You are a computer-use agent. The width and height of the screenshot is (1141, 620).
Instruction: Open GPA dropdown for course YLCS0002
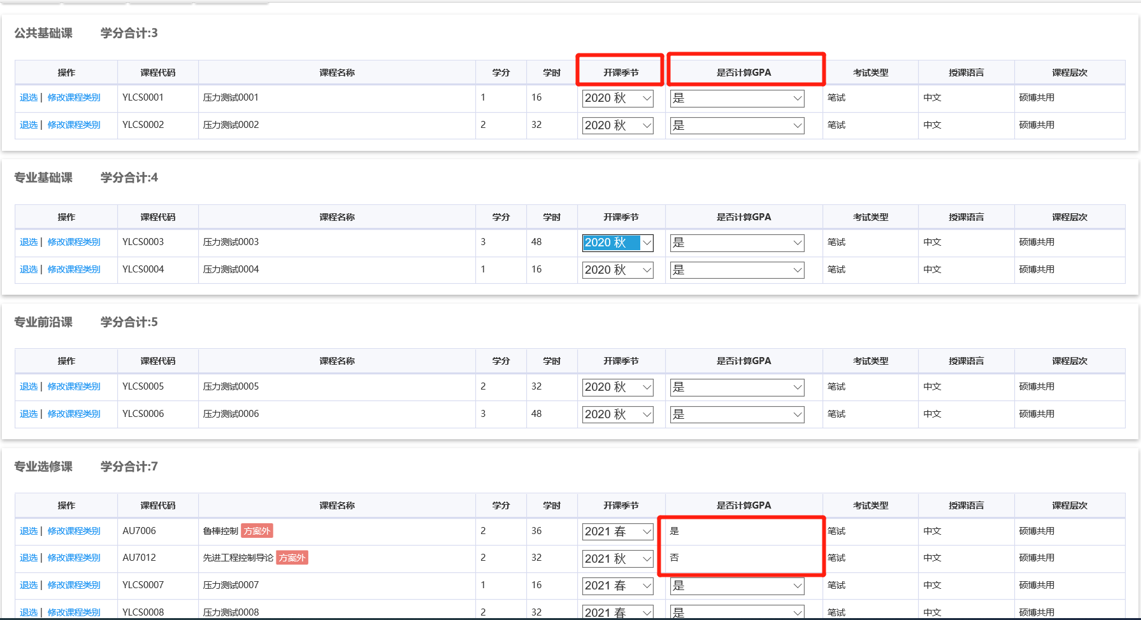click(736, 125)
